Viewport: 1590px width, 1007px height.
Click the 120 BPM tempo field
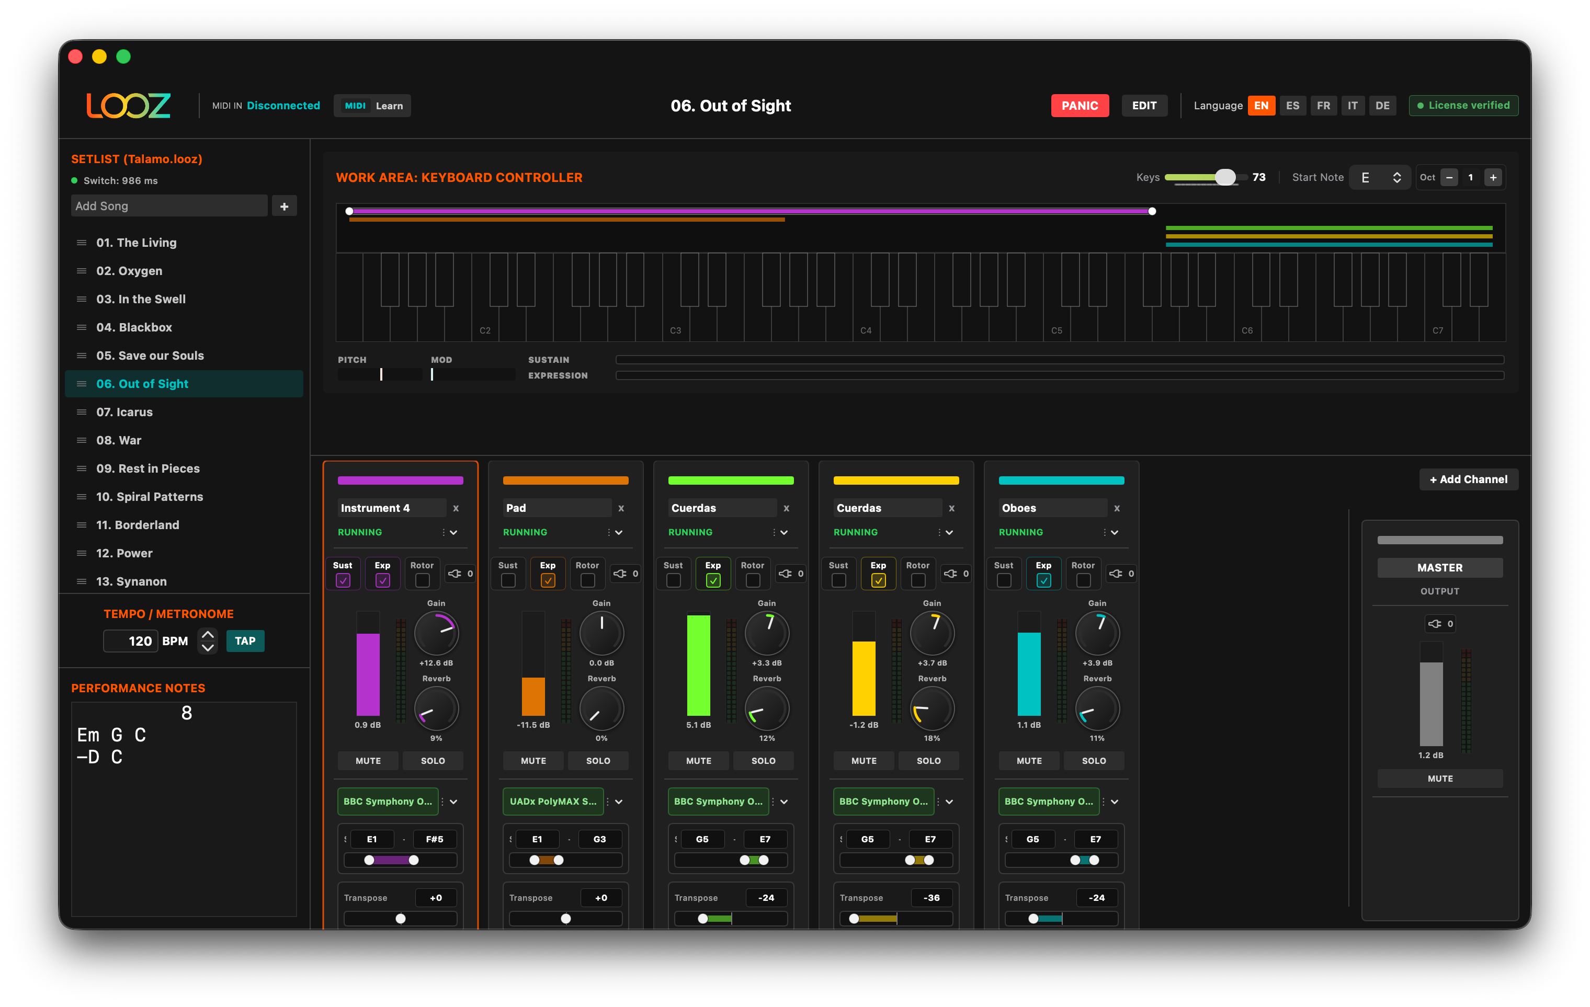click(131, 641)
